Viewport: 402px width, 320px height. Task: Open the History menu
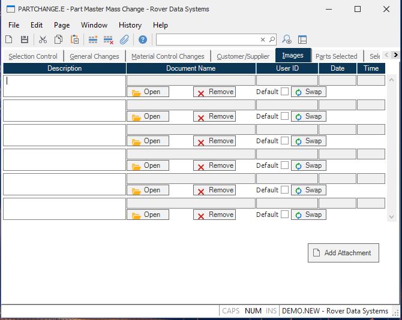(x=130, y=25)
